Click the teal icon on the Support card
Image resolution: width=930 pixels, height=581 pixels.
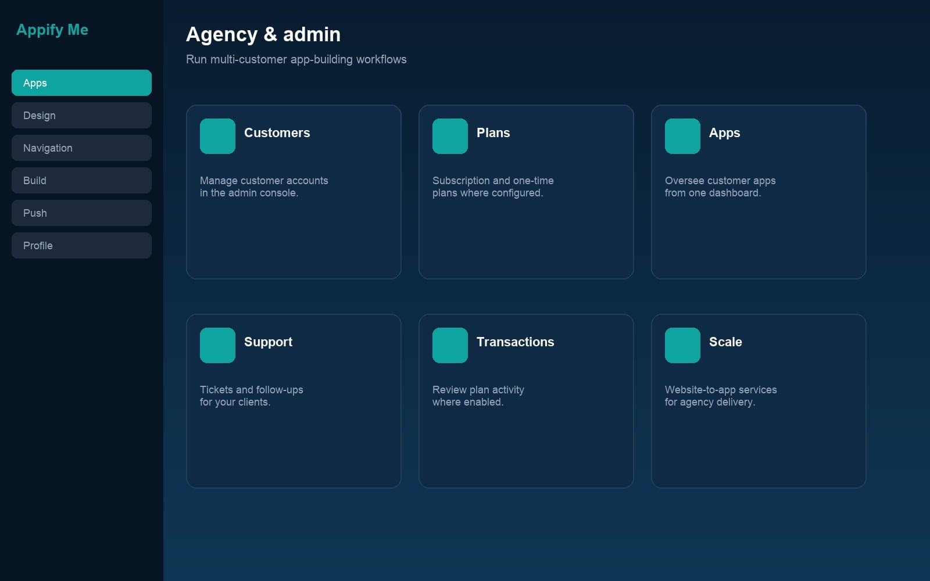pyautogui.click(x=217, y=345)
